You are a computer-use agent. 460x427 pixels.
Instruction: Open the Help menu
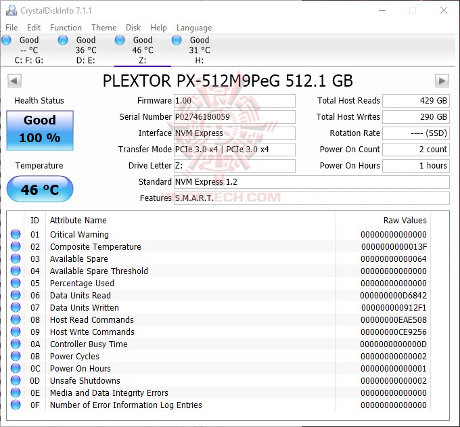(158, 28)
